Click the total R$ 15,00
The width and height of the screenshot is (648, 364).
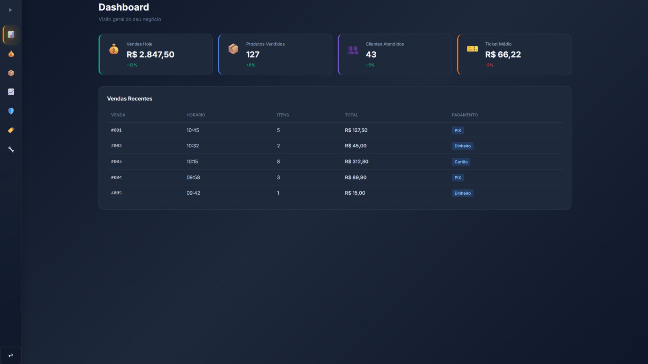coord(355,193)
